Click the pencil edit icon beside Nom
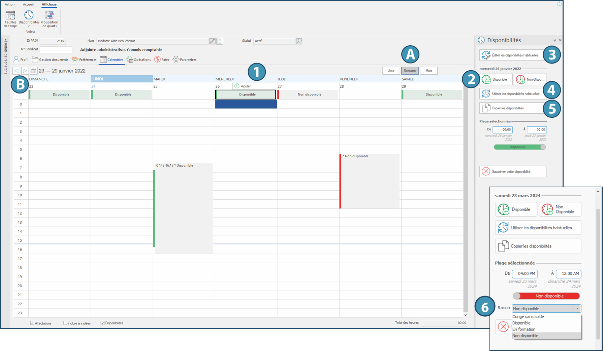 pyautogui.click(x=212, y=41)
